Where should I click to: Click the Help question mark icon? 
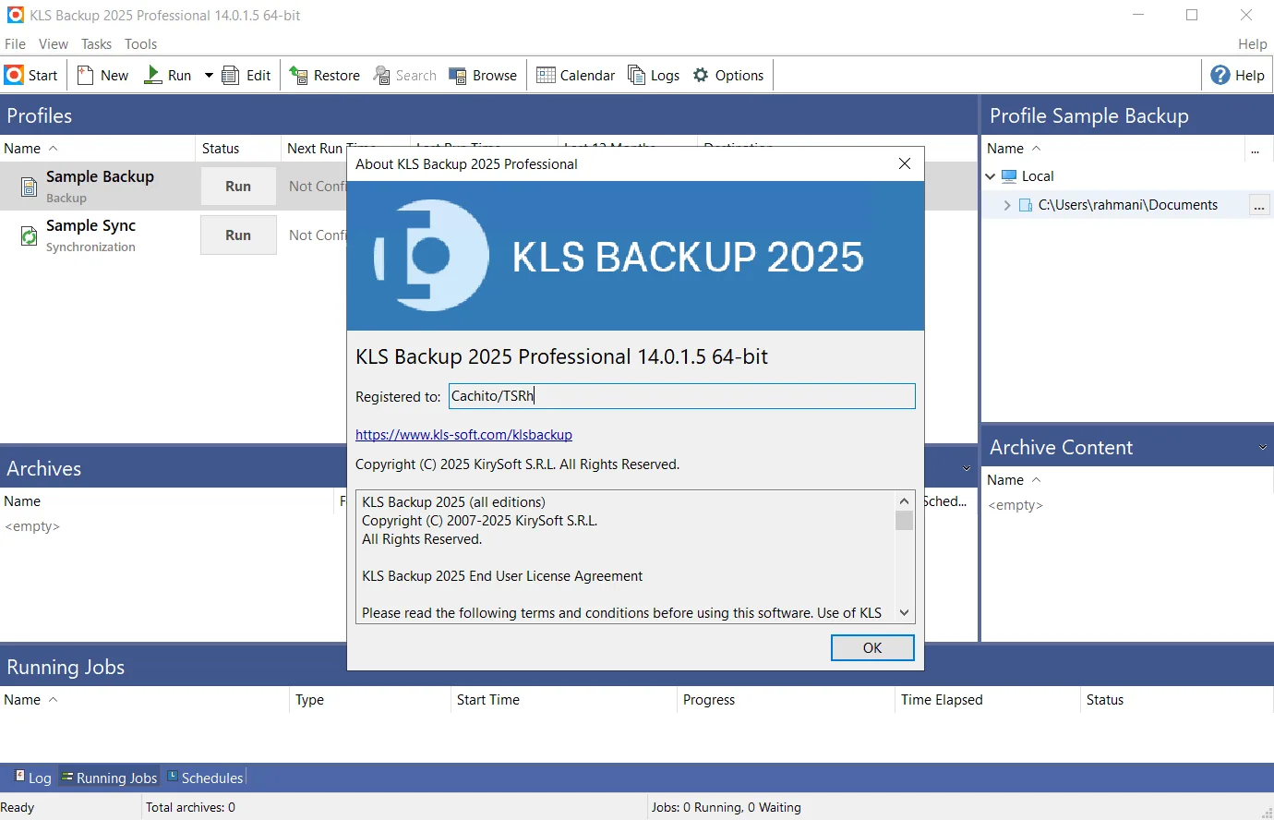tap(1220, 75)
